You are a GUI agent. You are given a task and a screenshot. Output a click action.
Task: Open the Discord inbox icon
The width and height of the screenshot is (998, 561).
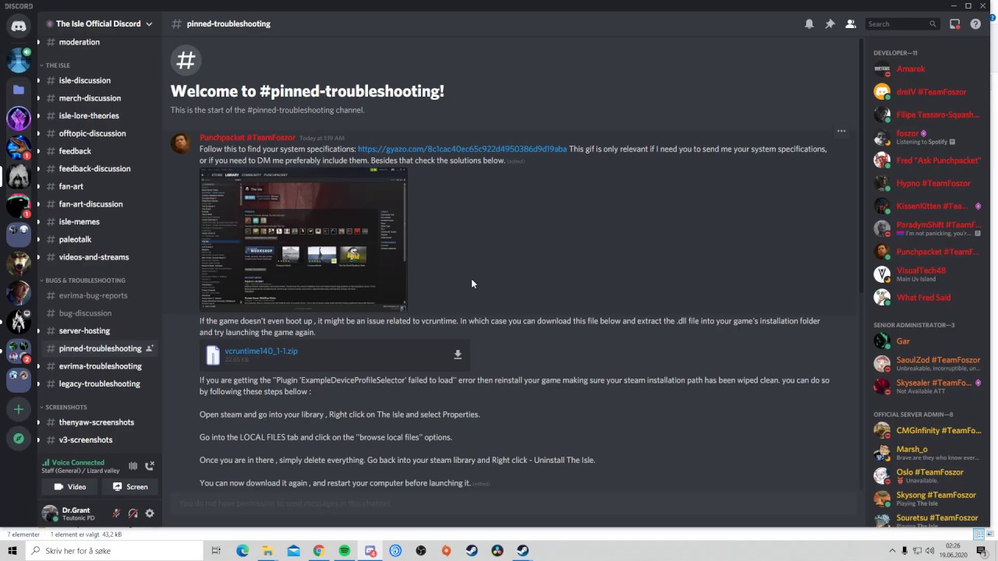(x=954, y=24)
